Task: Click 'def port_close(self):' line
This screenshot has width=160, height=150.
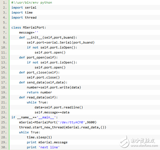Action: [x=39, y=73]
